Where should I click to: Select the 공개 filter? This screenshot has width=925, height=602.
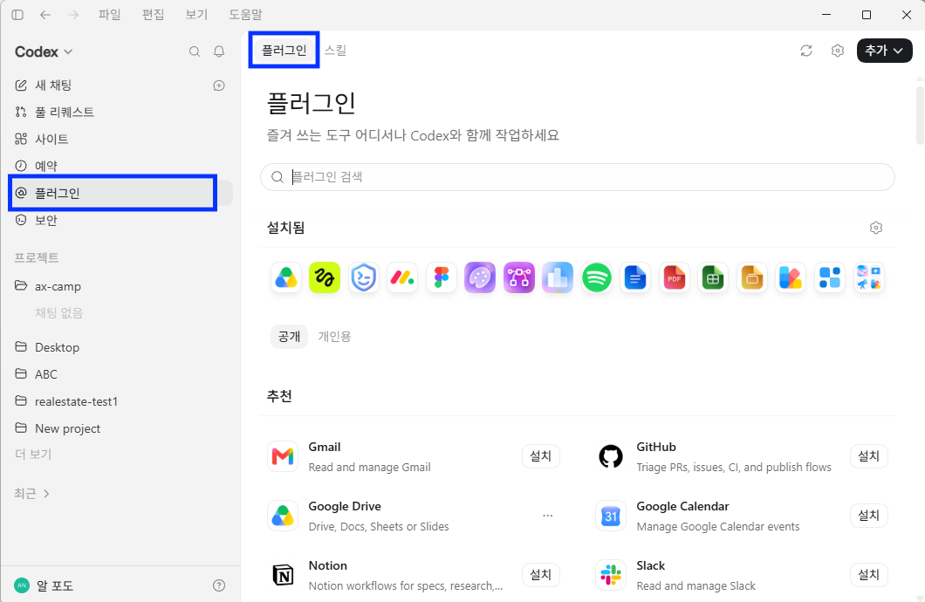[x=289, y=337]
